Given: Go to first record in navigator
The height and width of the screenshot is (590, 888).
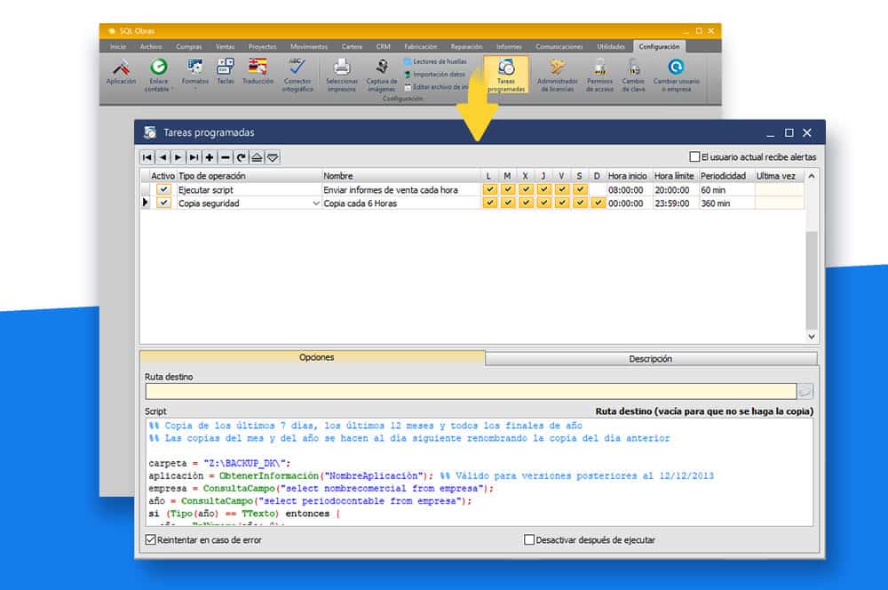Looking at the screenshot, I should [x=147, y=157].
